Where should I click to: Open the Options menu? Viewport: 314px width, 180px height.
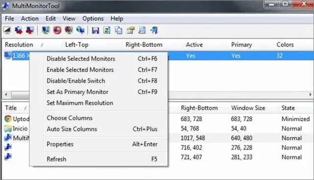tap(93, 19)
